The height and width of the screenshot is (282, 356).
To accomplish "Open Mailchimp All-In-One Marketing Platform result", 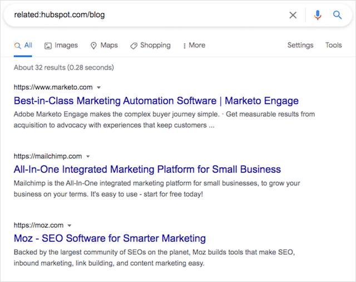I will (147, 169).
